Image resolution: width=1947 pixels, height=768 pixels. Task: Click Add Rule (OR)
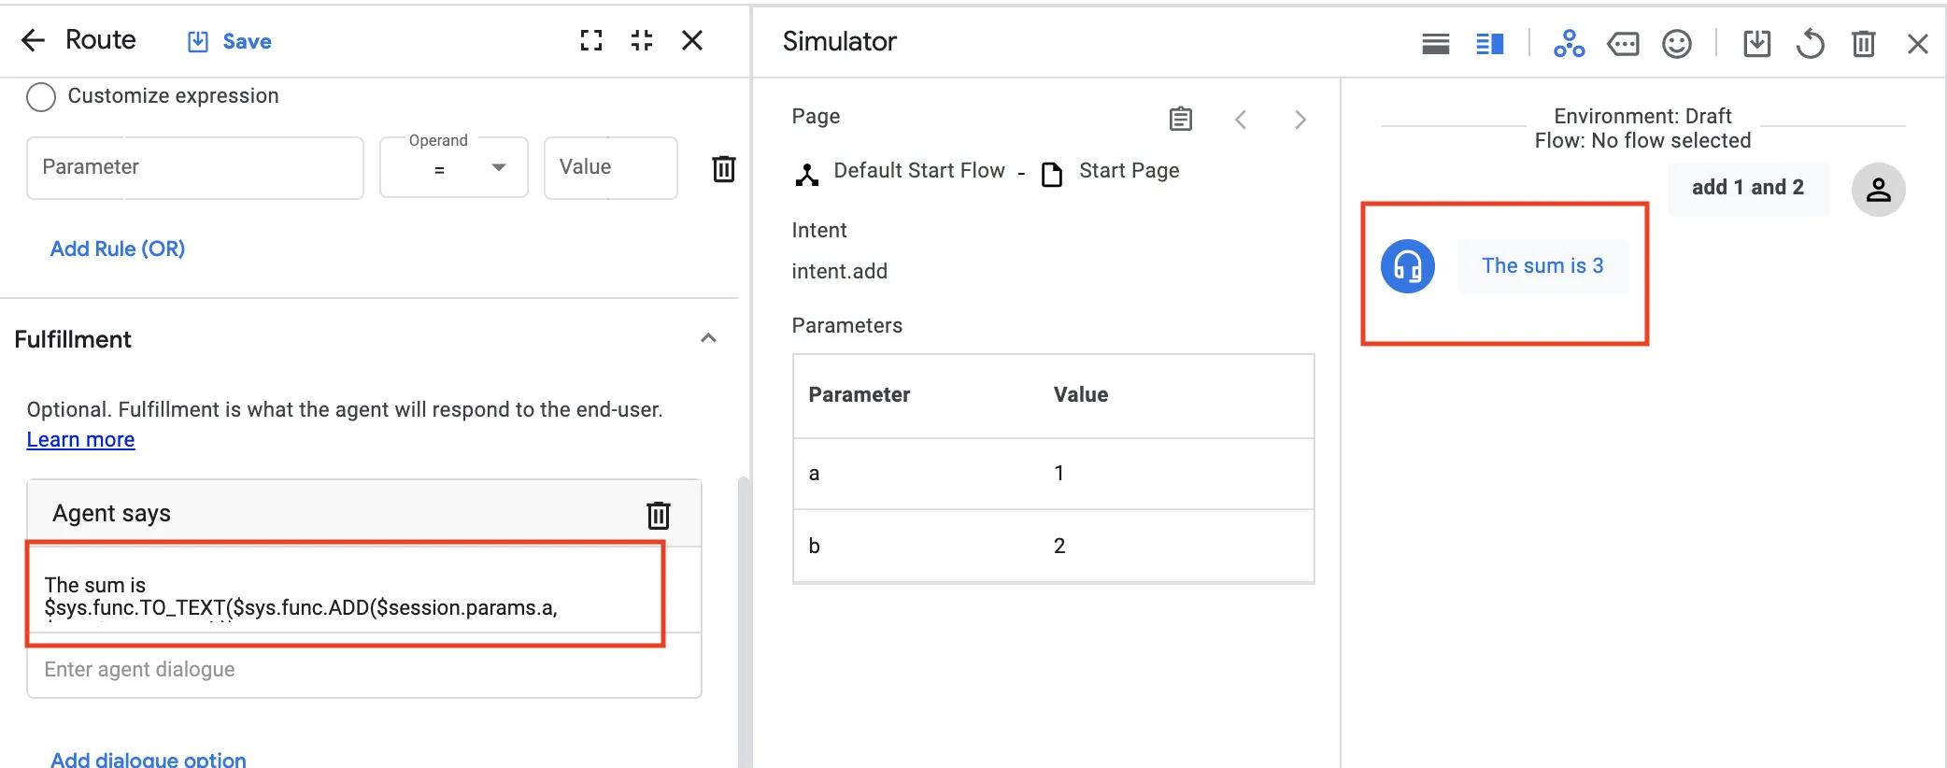point(118,249)
